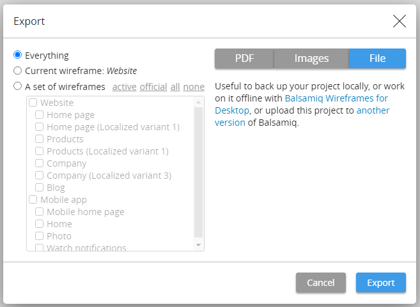Close the Export dialog with X

(x=400, y=21)
